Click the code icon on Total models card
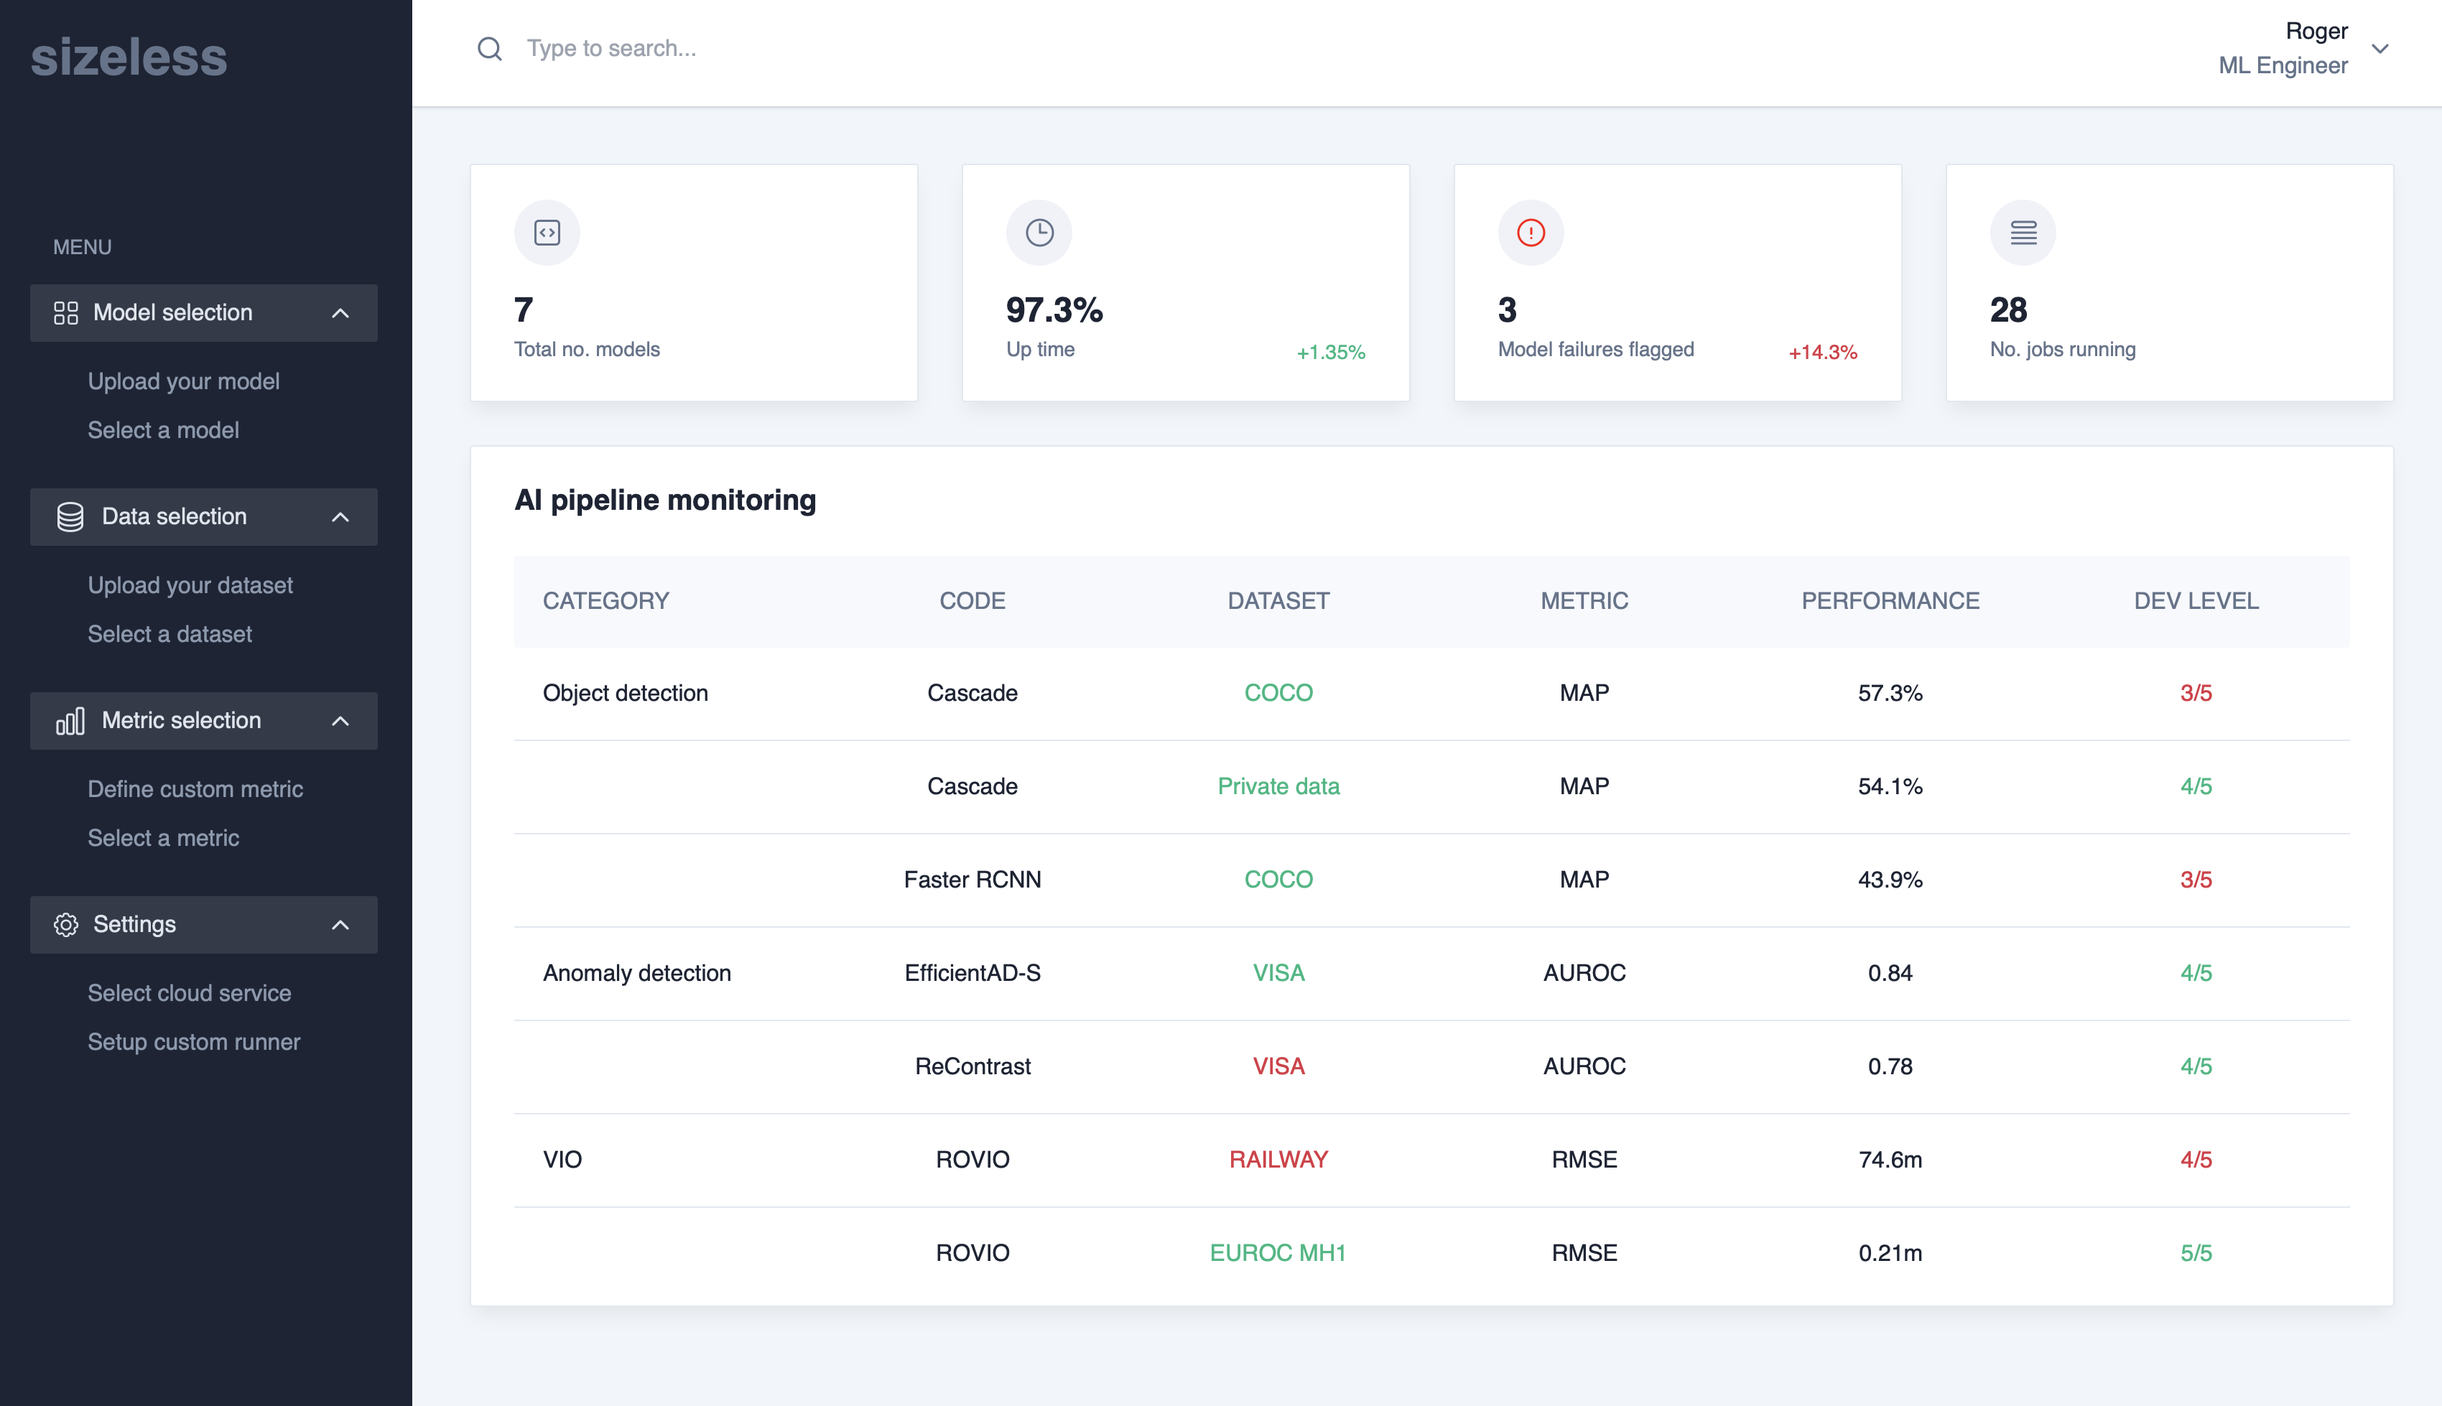 pos(547,233)
